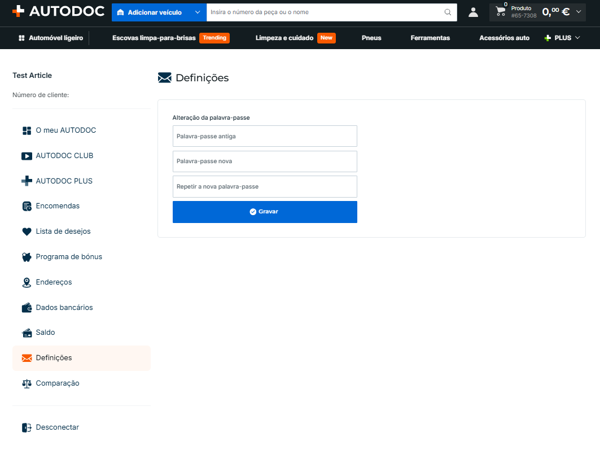
Task: Open Escovas limpa-para-brisas menu item
Action: (154, 38)
